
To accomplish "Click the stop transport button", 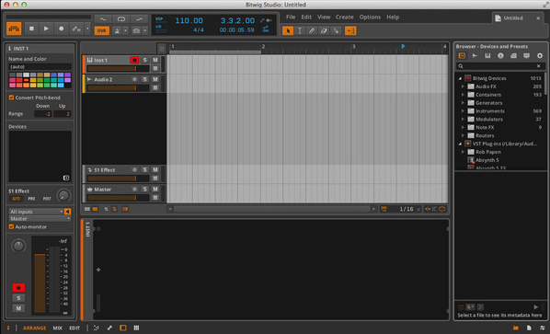I will coord(31,29).
